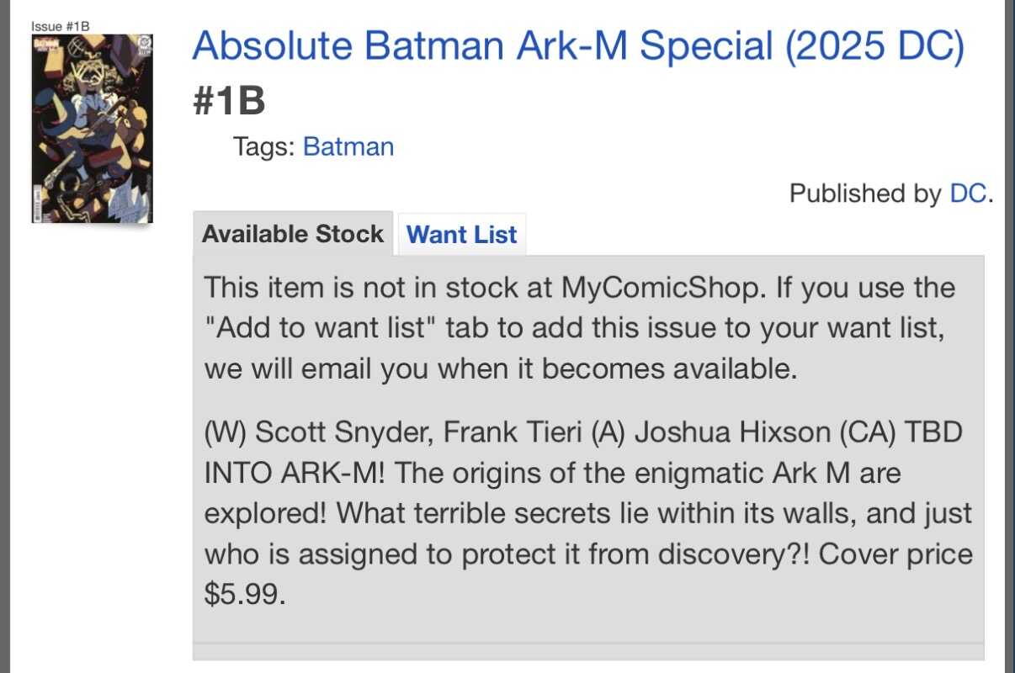Click the Published by text
Screen dimensions: 1015x673
click(x=864, y=193)
